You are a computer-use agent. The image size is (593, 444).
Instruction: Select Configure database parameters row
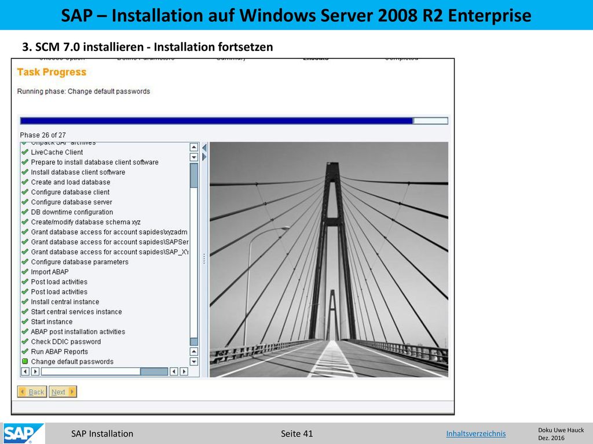pos(79,262)
